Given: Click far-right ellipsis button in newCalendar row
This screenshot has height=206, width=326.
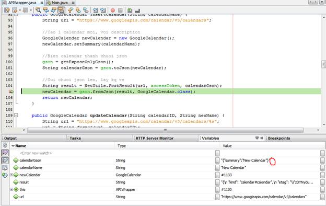Looking at the screenshot, I should point(322,175).
